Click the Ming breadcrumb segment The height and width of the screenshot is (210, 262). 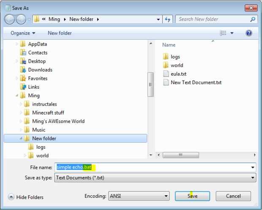tap(55, 19)
